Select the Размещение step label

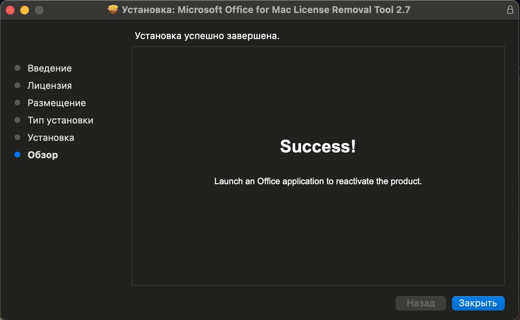tap(57, 103)
